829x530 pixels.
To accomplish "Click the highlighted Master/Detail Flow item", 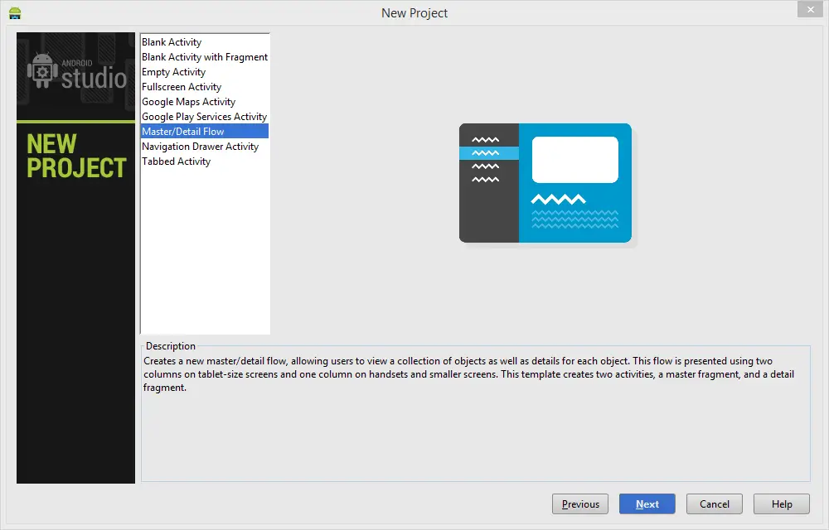I will tap(183, 132).
